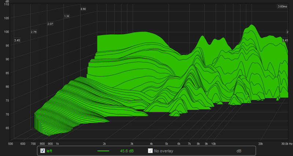Click the 65 dB axis label
This screenshot has height=156, width=293.
[7, 128]
